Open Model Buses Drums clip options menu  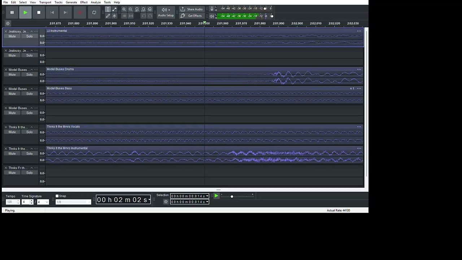point(359,69)
